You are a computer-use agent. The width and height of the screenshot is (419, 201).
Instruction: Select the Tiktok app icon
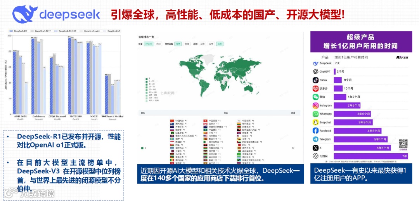pyautogui.click(x=315, y=80)
